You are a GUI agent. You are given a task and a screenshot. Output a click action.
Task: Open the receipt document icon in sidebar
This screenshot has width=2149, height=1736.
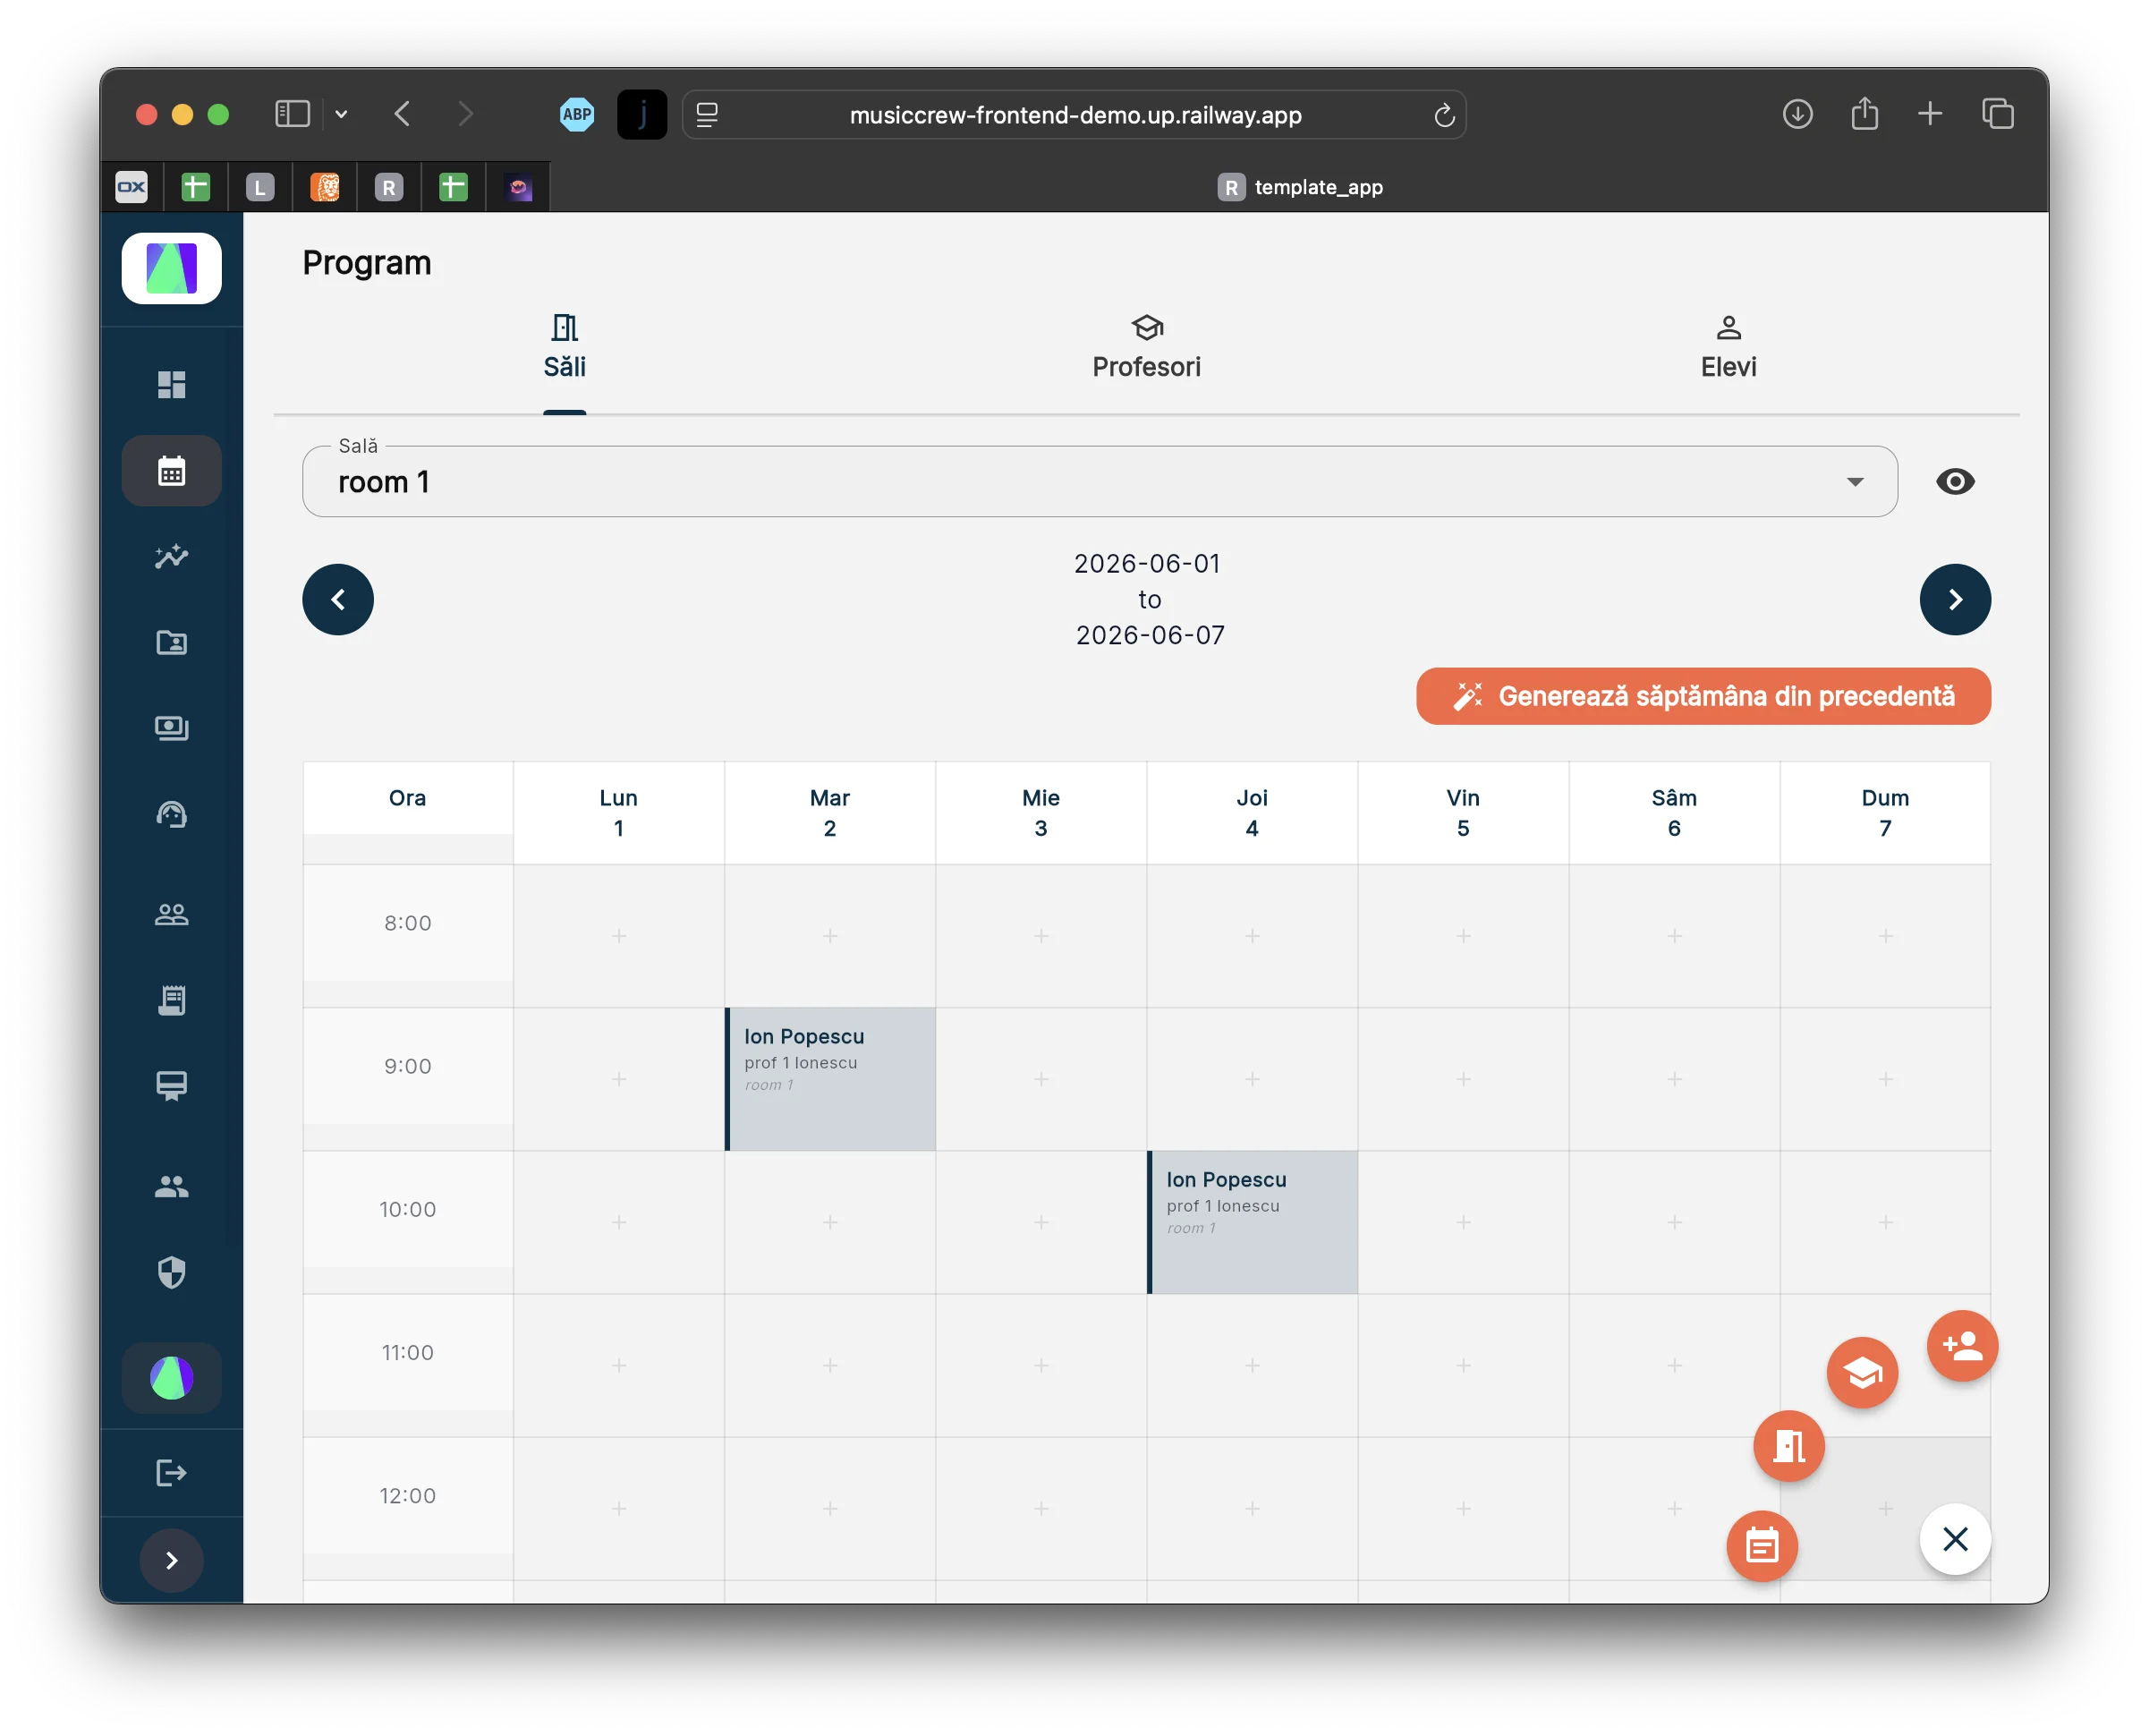tap(172, 1000)
